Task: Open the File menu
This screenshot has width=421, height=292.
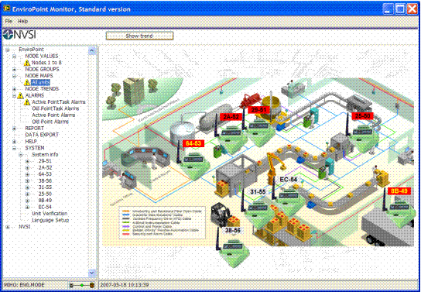Action: [x=9, y=21]
